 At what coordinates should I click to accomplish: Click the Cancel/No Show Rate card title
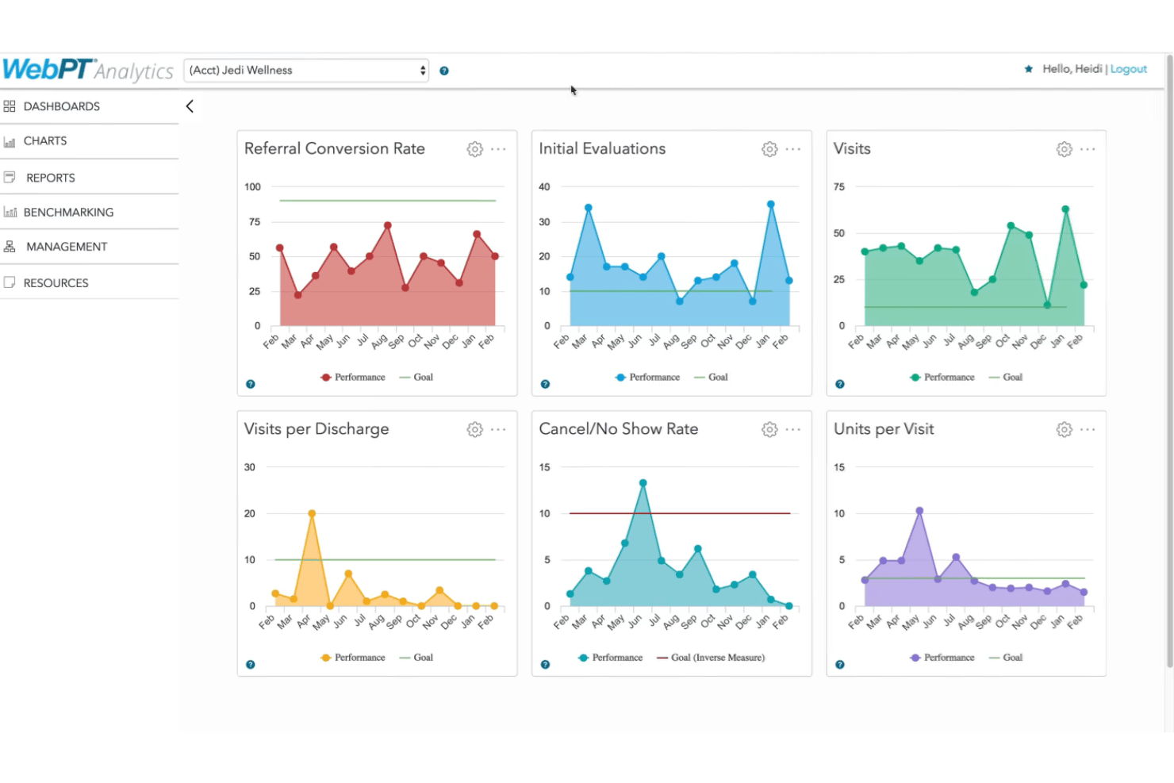coord(619,429)
